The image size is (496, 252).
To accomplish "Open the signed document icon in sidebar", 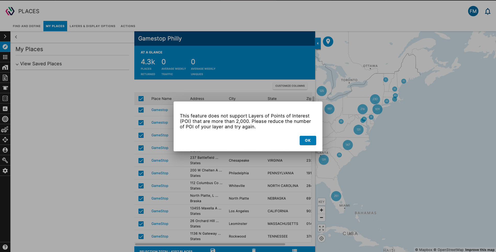I will [5, 78].
